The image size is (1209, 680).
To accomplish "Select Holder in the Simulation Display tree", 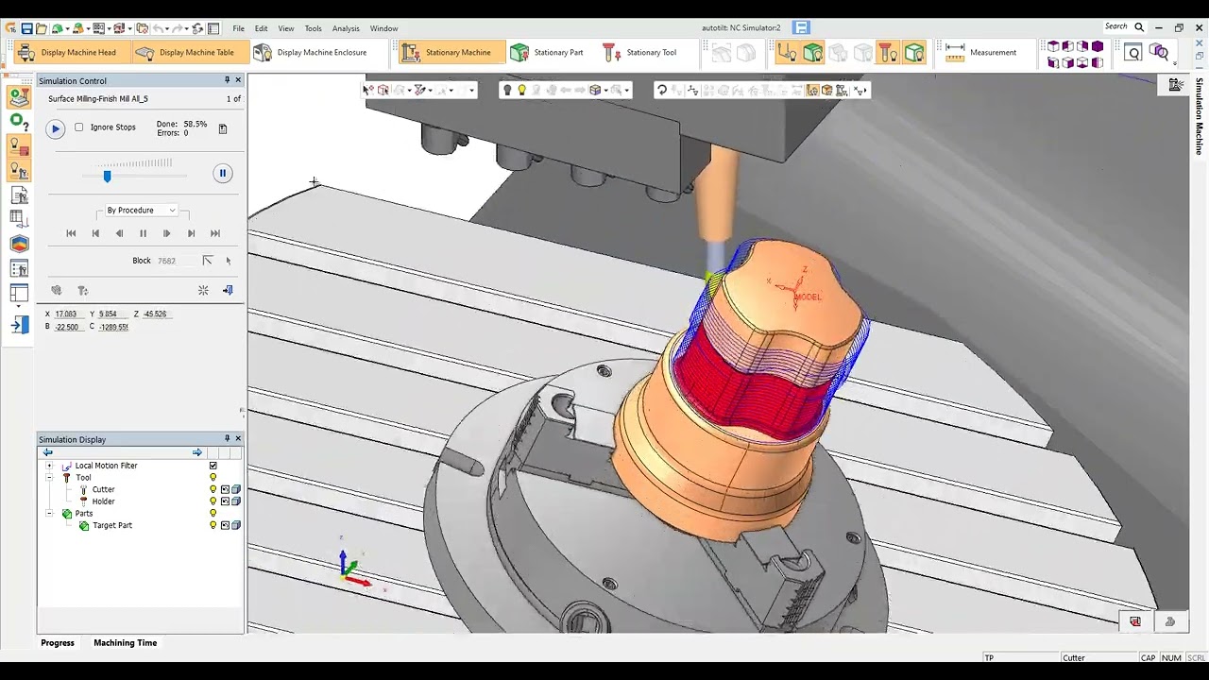I will pyautogui.click(x=103, y=501).
